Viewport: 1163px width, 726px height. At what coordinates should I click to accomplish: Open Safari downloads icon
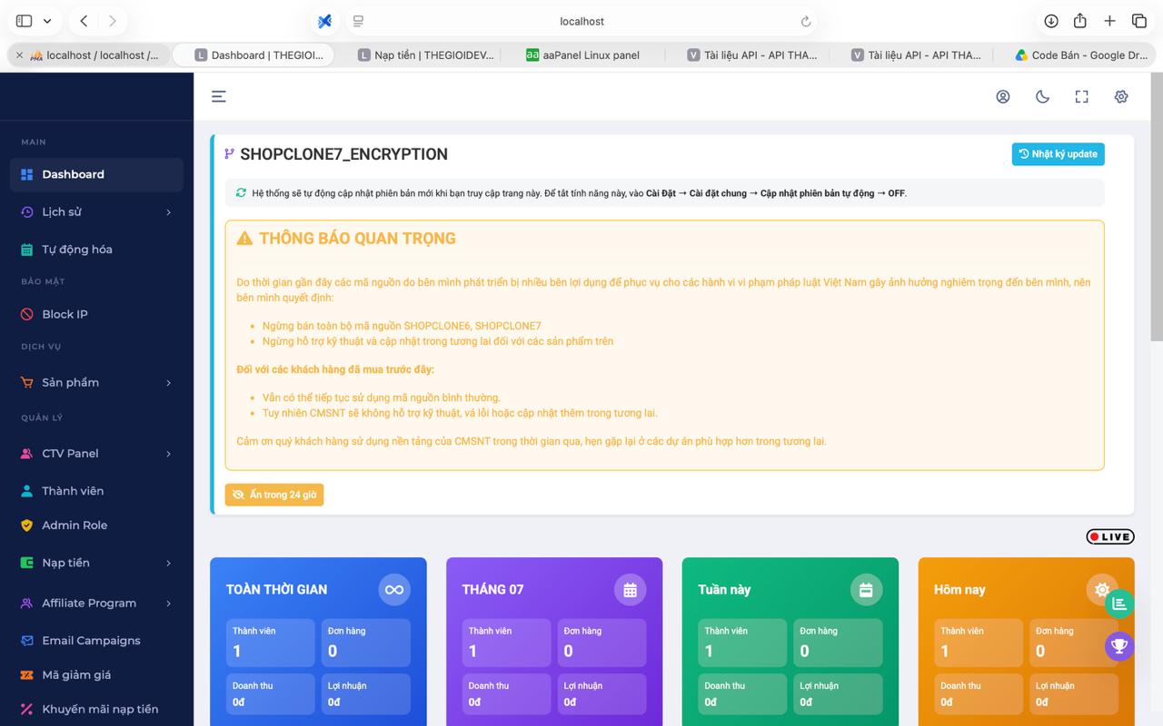pyautogui.click(x=1051, y=21)
